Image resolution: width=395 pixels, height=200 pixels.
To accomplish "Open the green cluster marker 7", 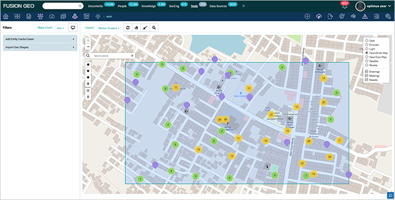I will tap(306, 176).
